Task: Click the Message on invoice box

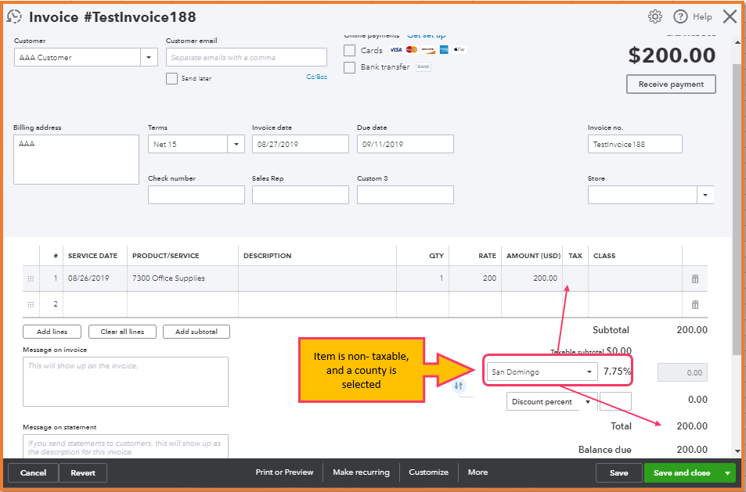Action: [x=125, y=382]
